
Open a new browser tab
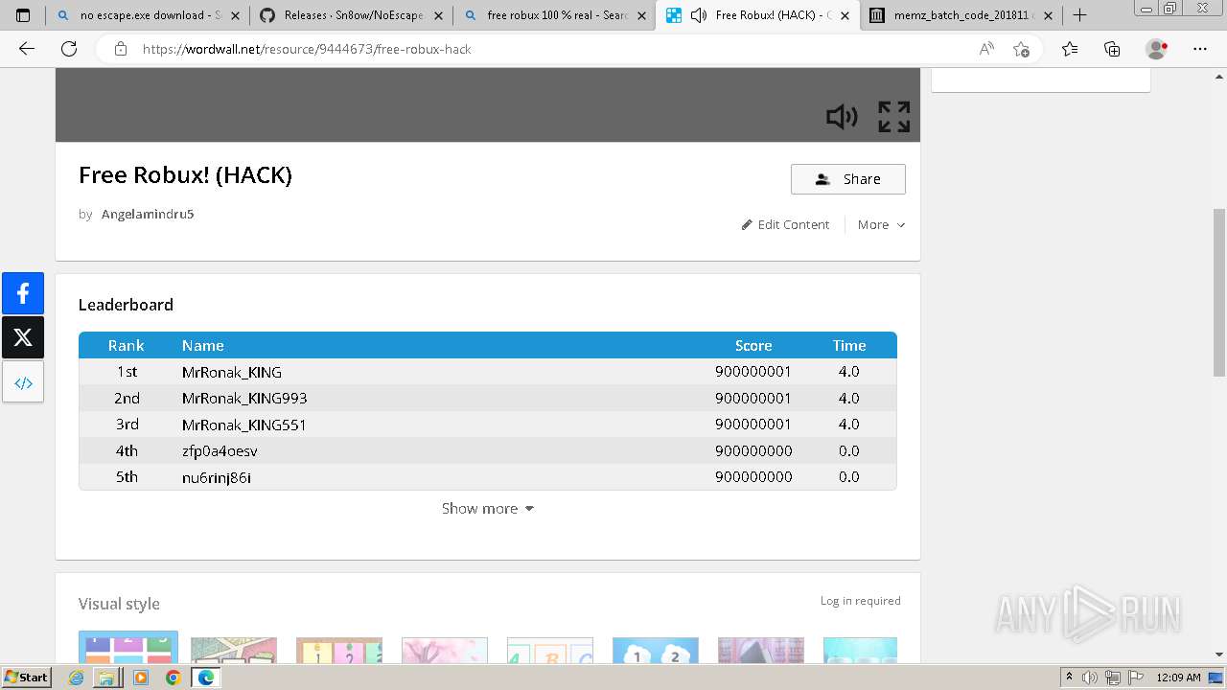click(x=1079, y=15)
